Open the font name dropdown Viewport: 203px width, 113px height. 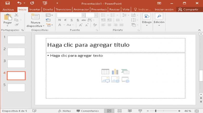point(83,15)
